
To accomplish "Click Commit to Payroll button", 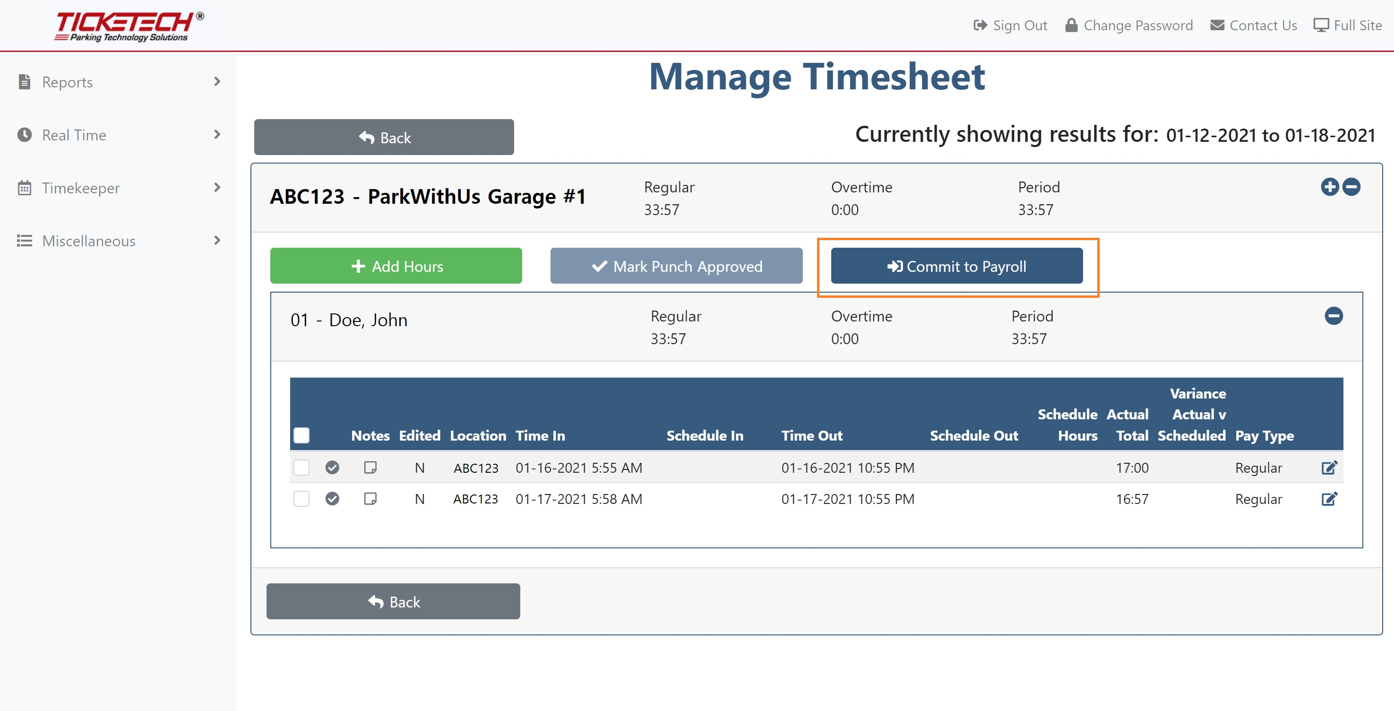I will point(956,266).
